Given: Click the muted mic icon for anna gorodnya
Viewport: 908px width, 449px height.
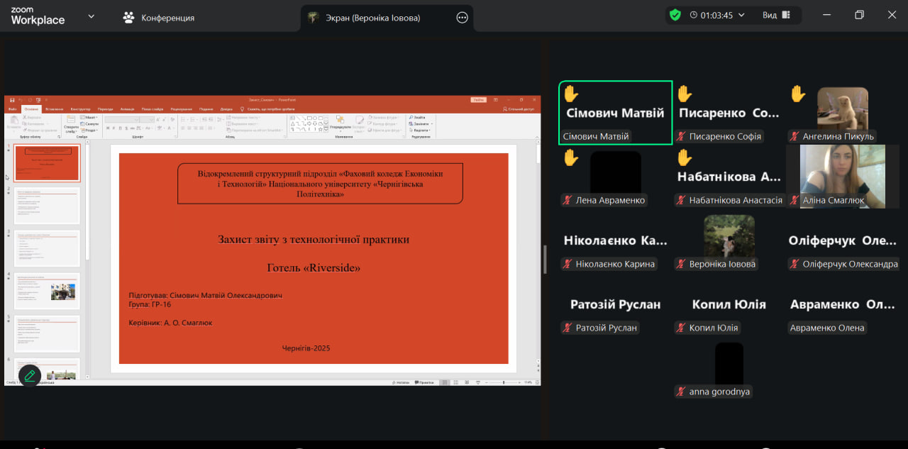Looking at the screenshot, I should click(681, 392).
